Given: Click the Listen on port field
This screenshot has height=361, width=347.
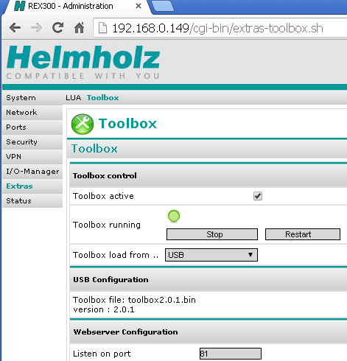Looking at the screenshot, I should pos(231,354).
